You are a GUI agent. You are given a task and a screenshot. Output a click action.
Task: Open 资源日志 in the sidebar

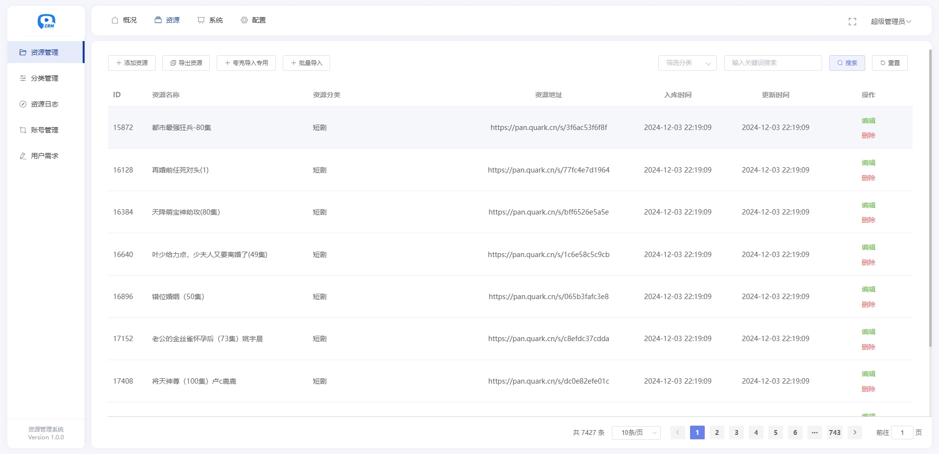click(45, 104)
